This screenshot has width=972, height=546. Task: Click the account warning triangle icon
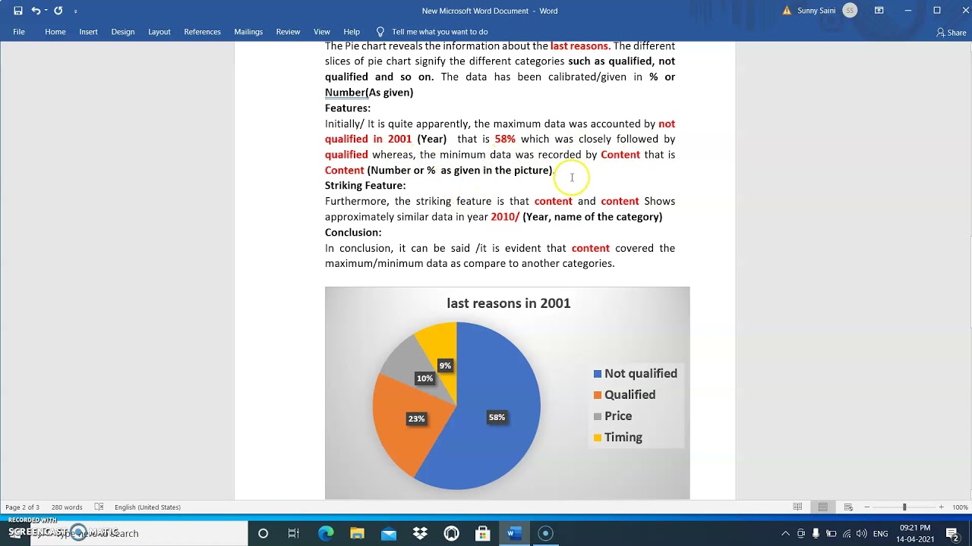[787, 11]
